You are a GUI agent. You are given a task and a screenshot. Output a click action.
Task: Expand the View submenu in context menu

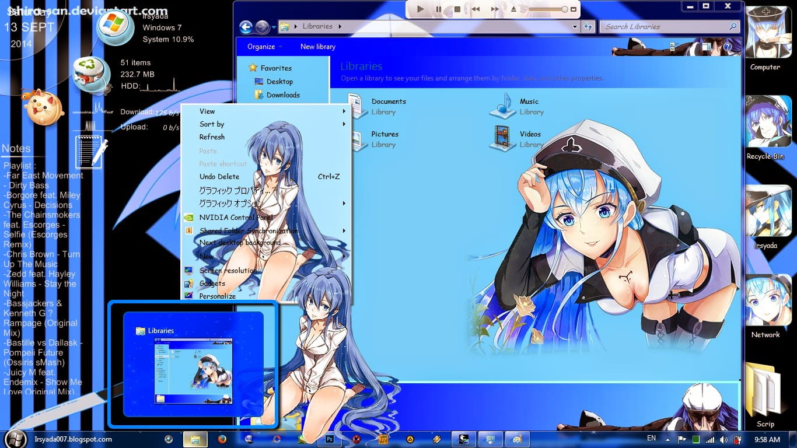click(x=207, y=111)
